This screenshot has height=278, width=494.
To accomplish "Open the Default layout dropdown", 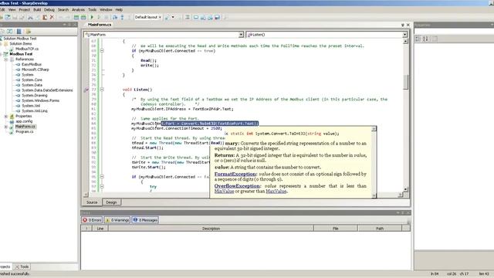I will coord(148,17).
